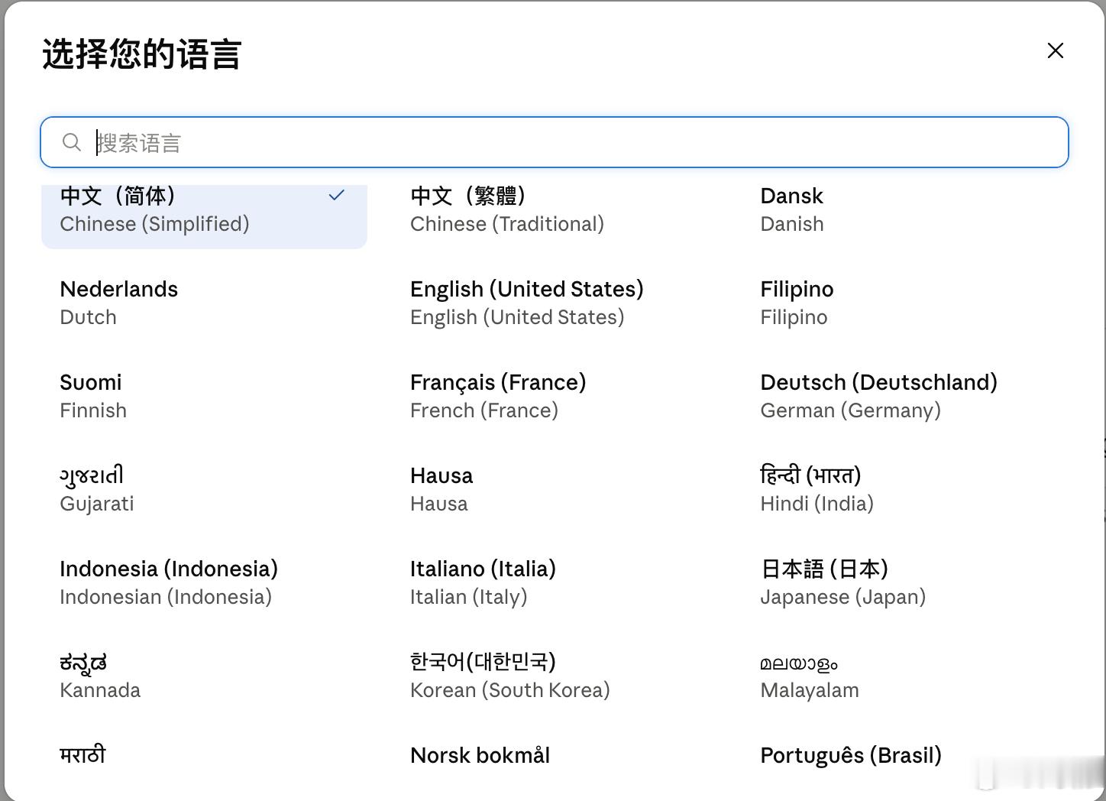Select Chinese (Simplified) language option

204,216
